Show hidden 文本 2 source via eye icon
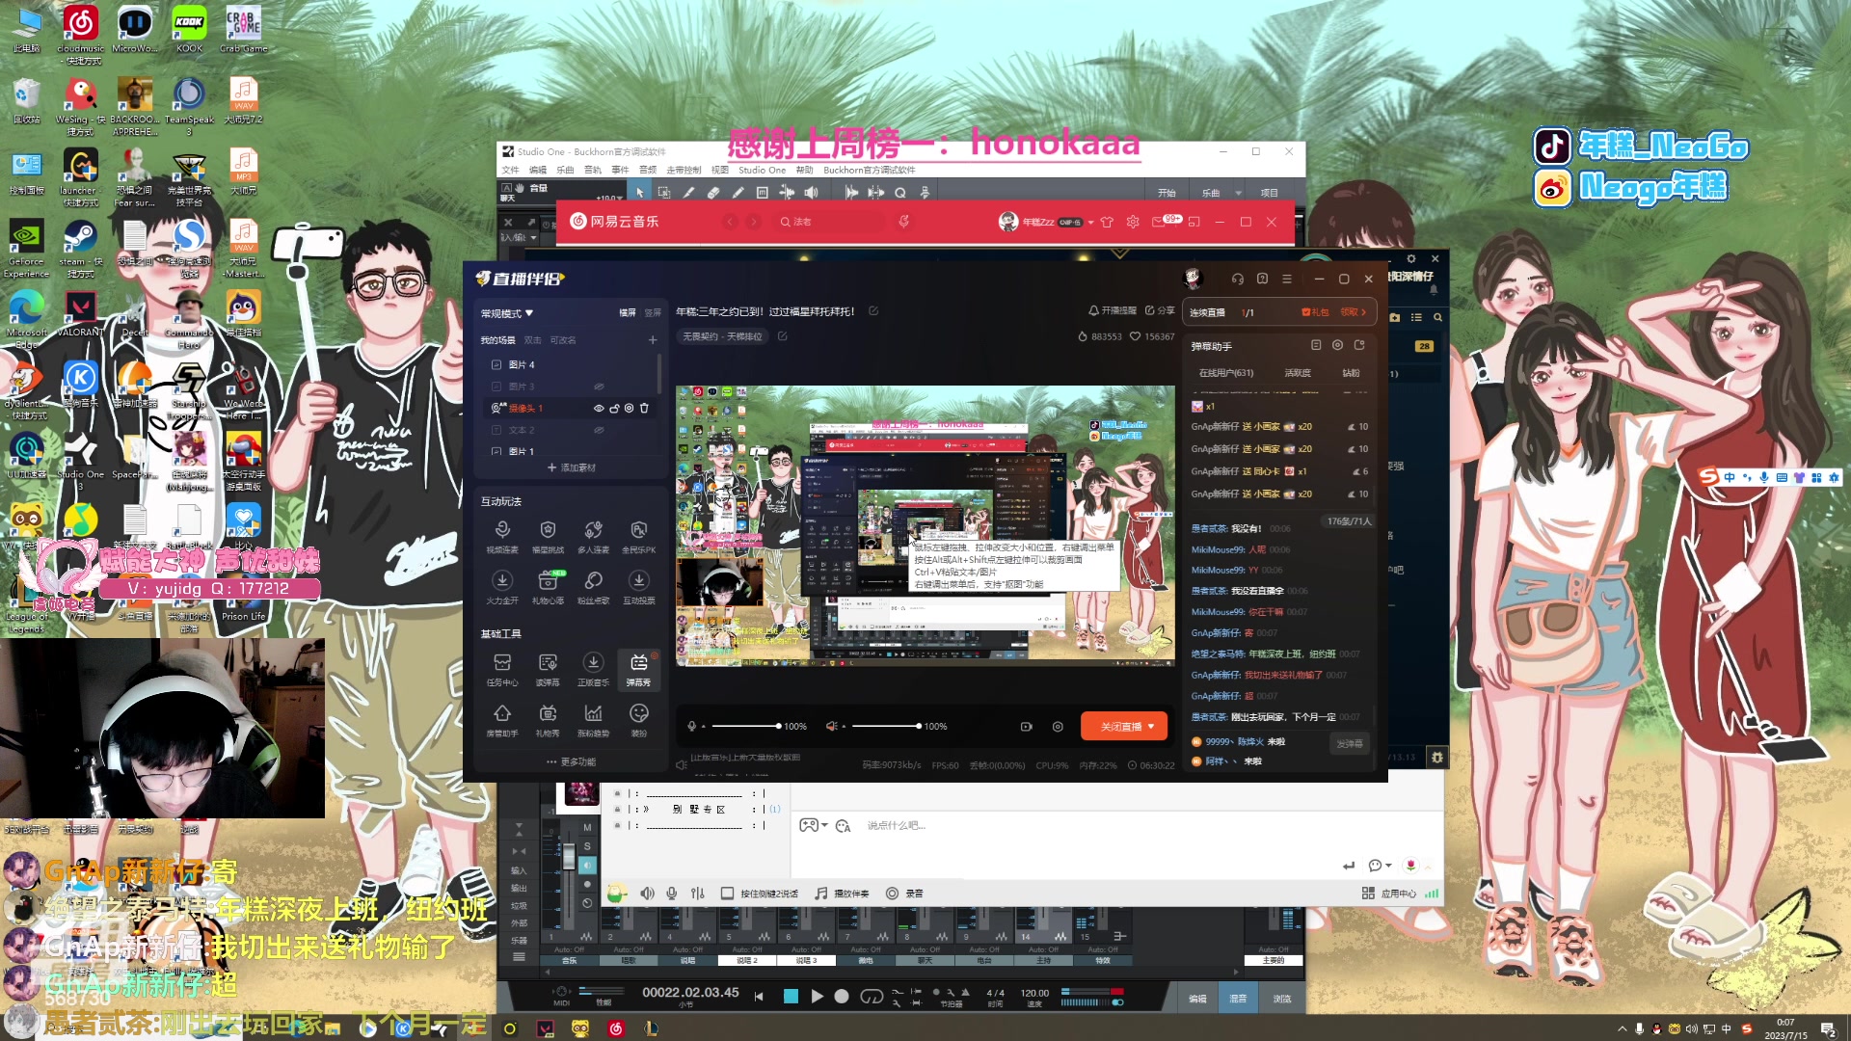 (x=599, y=430)
